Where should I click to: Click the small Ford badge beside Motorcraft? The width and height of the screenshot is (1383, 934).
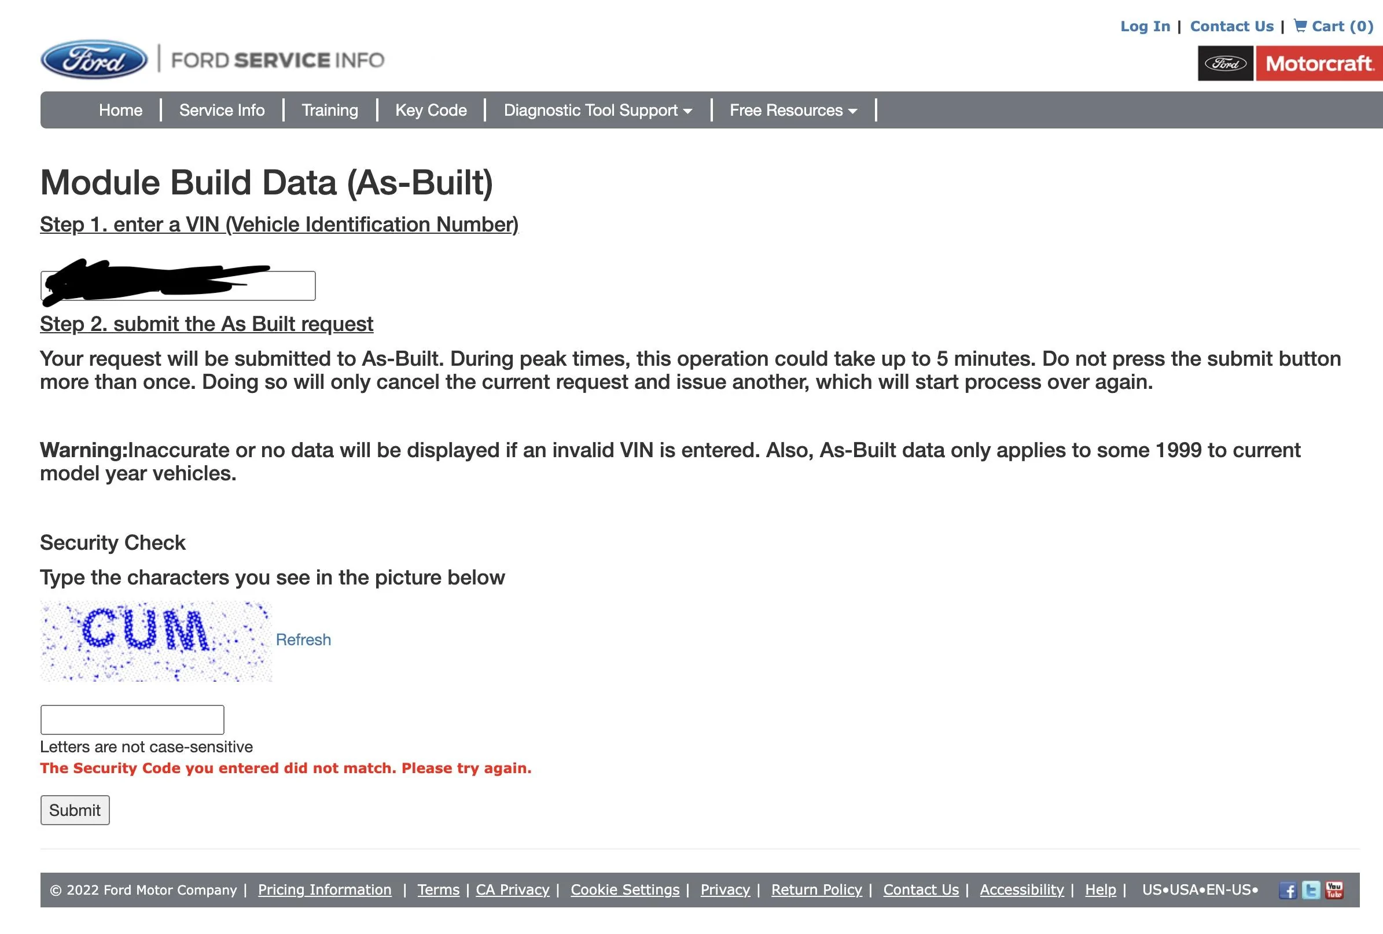coord(1225,63)
